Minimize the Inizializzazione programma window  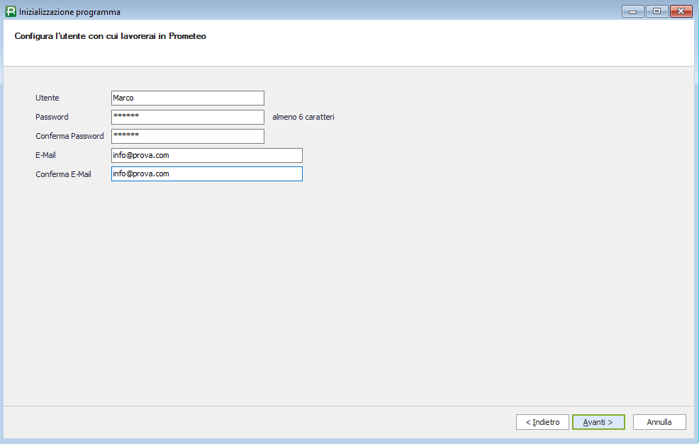pos(632,11)
